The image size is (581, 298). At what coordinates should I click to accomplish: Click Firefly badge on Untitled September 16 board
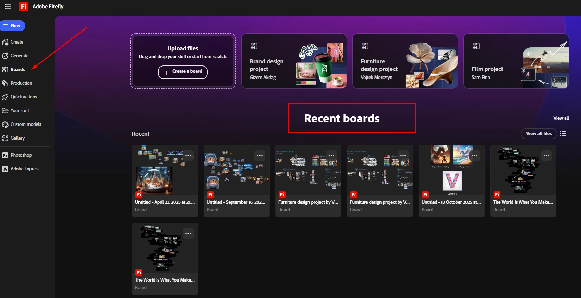click(x=210, y=195)
